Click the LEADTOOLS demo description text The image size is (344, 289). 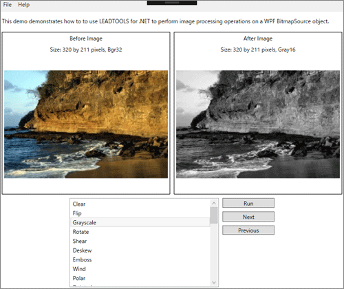166,21
